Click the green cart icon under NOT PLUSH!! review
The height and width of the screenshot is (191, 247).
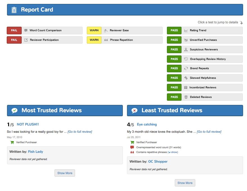12,142
